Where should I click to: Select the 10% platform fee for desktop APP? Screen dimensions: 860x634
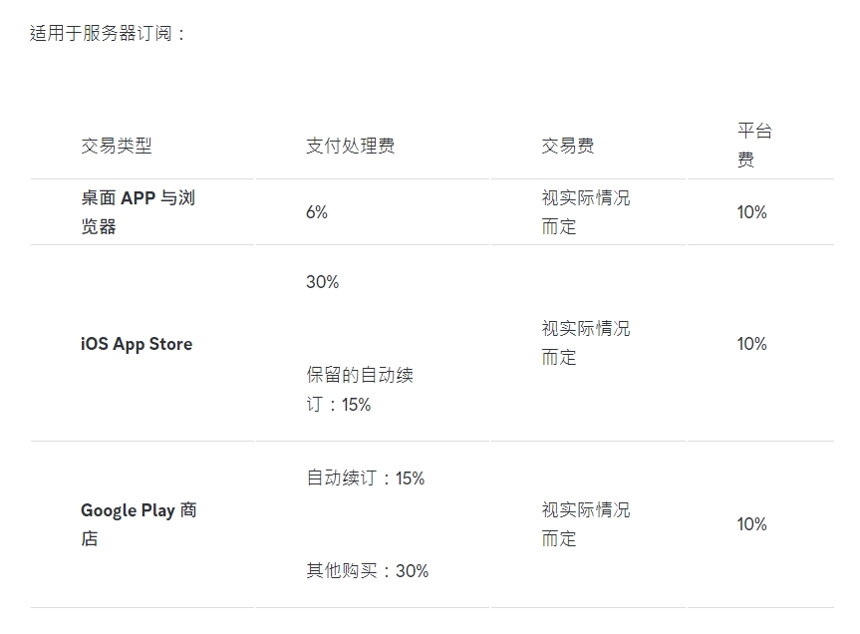pyautogui.click(x=751, y=212)
